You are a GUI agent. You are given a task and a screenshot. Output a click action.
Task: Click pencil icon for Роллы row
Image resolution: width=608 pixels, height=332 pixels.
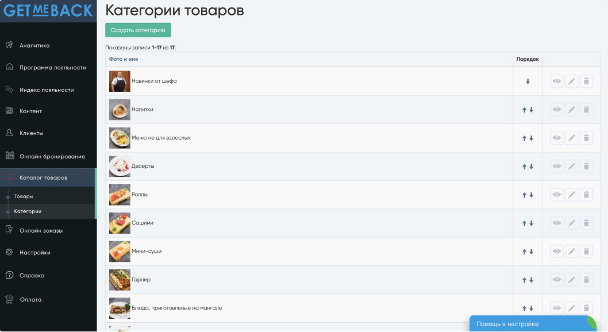[571, 195]
